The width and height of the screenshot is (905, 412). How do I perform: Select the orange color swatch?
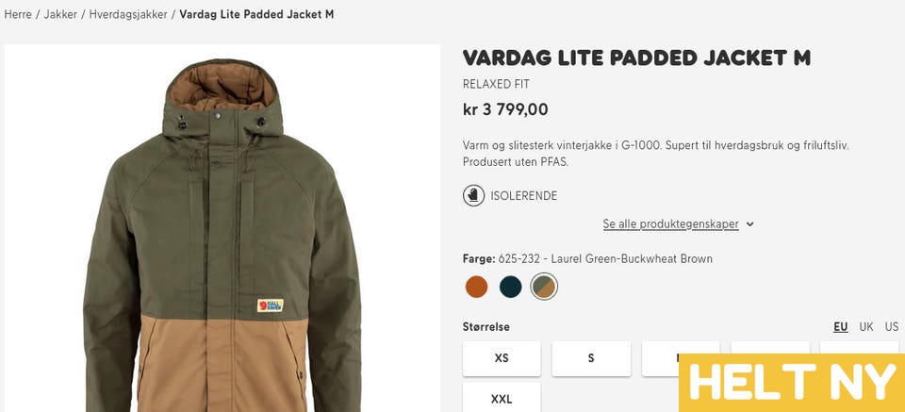476,287
